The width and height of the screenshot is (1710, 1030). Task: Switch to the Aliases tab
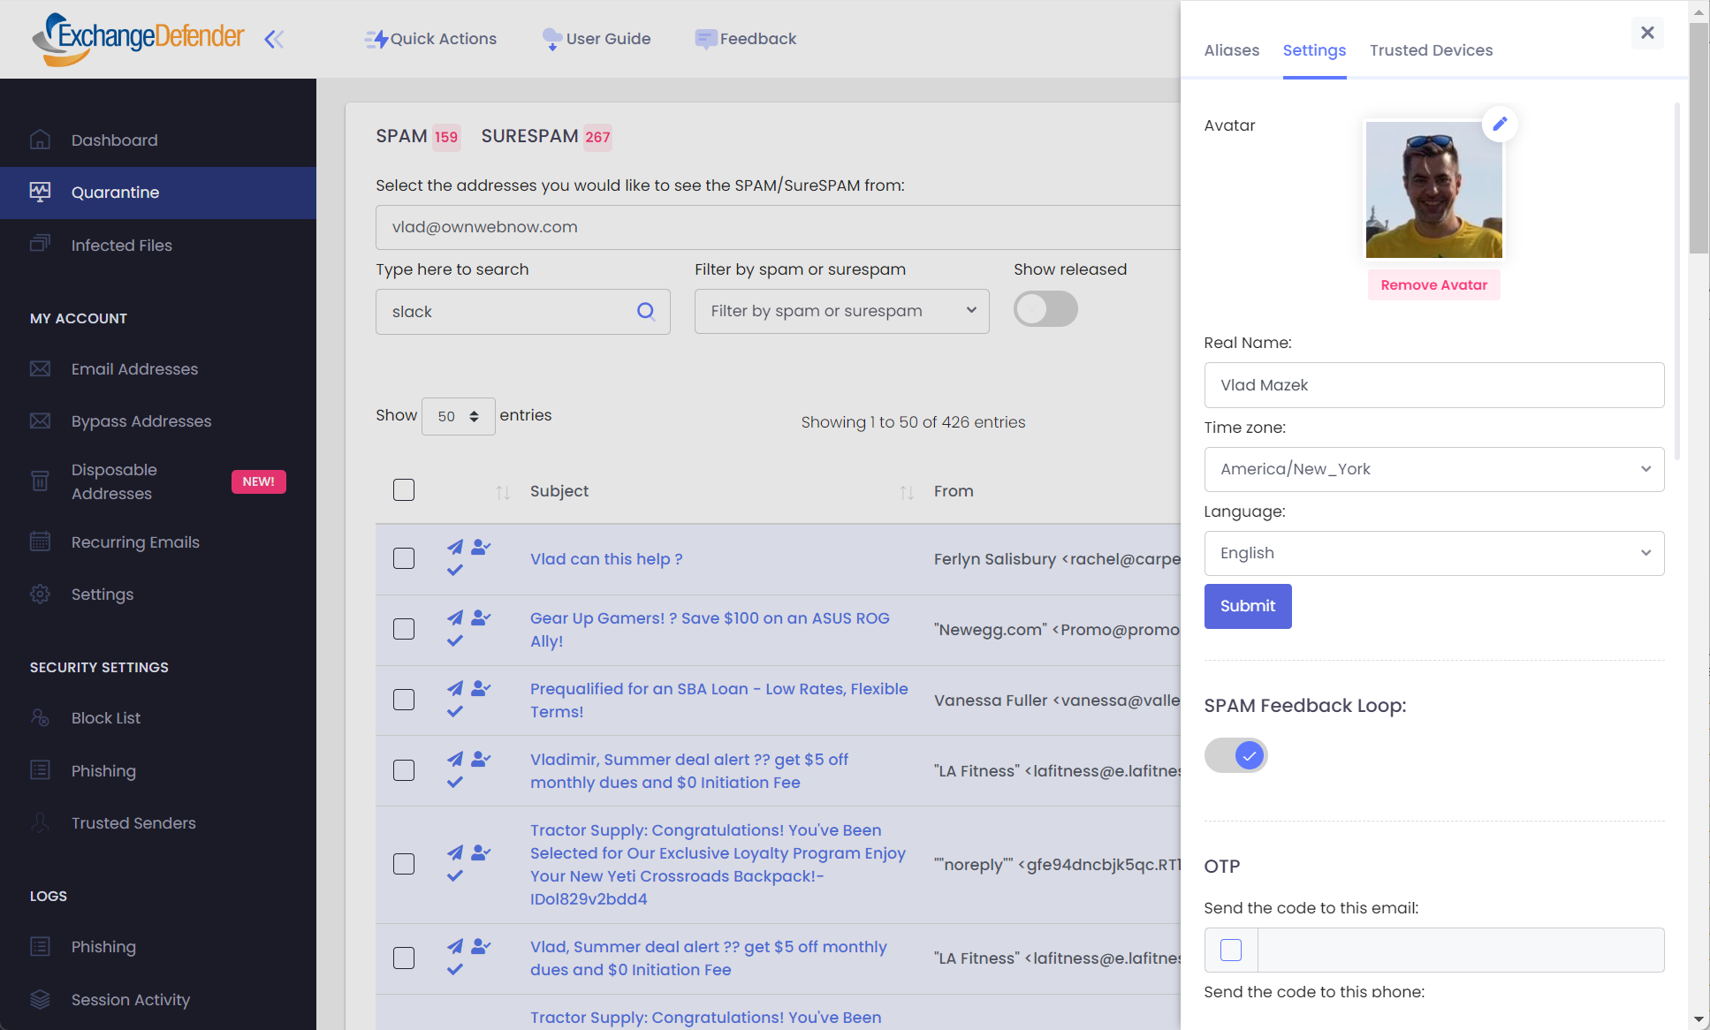[1231, 50]
